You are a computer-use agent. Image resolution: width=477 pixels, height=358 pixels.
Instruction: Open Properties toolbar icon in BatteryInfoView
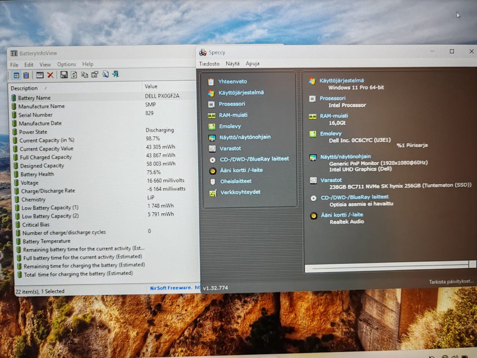94,74
